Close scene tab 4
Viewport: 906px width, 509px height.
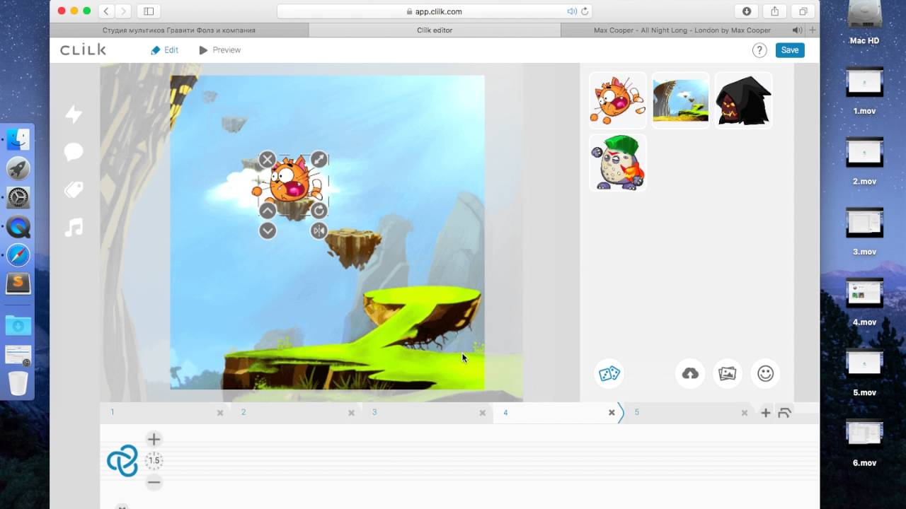612,413
